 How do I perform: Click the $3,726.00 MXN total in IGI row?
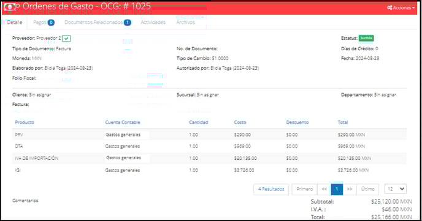point(353,170)
